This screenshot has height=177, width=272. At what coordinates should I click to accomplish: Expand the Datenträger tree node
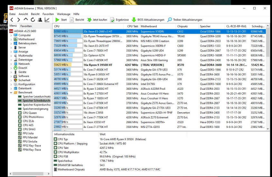tap(11, 60)
